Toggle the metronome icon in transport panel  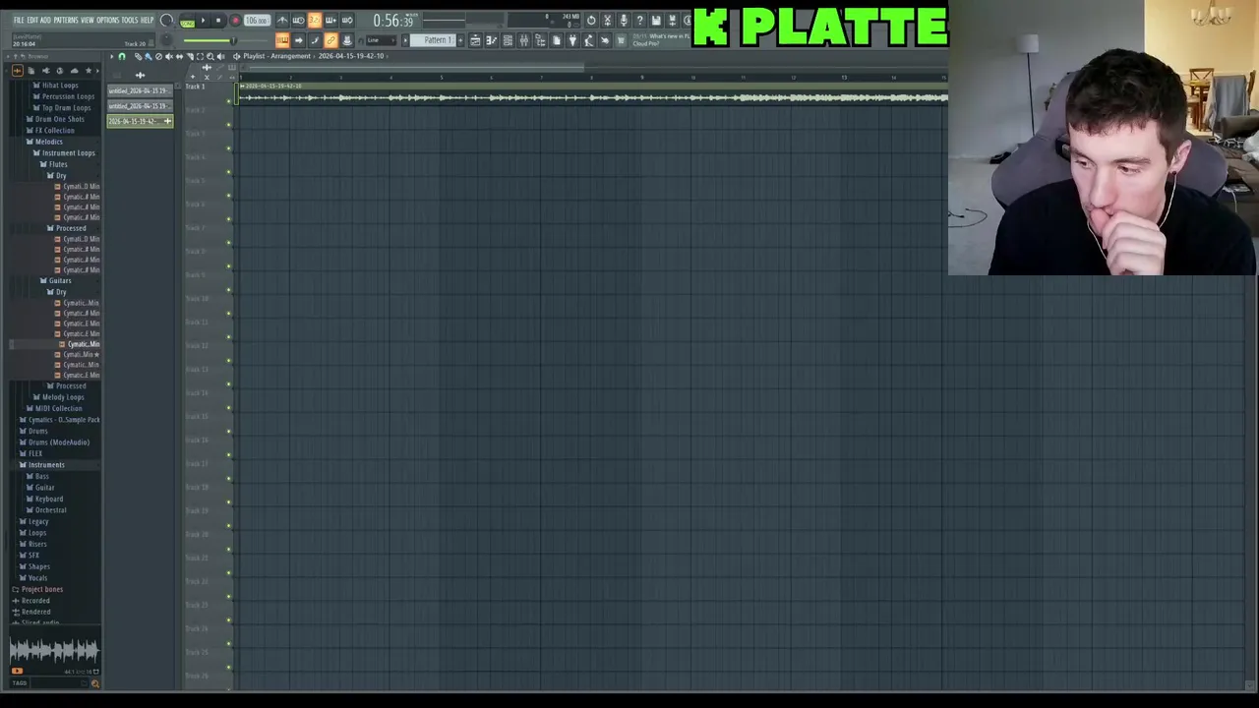[x=282, y=20]
